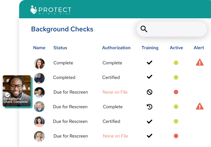
Task: Click None on File in last row
Action: (x=115, y=136)
